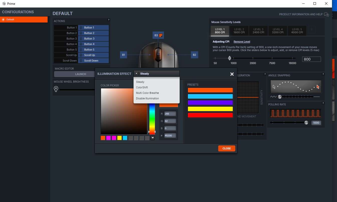Screen dimensions: 337x202
Task: Click the B3 illumination color indicator icon
Action: [x=161, y=36]
